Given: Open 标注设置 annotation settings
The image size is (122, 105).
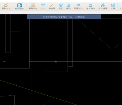Looking at the screenshot, I should [x=103, y=7].
